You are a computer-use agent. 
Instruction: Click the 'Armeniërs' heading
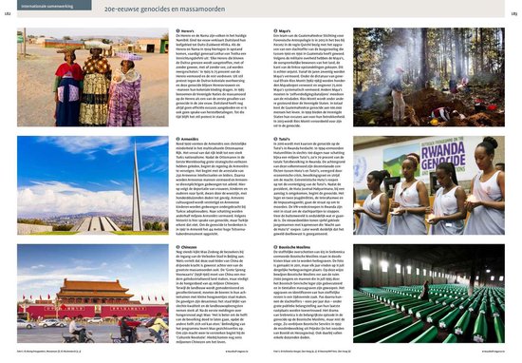190,139
